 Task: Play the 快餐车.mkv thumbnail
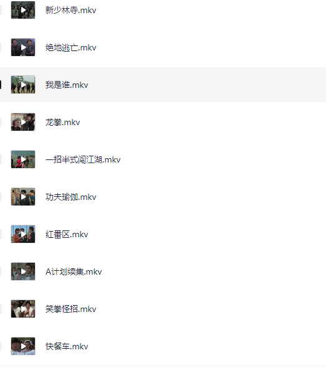[23, 346]
